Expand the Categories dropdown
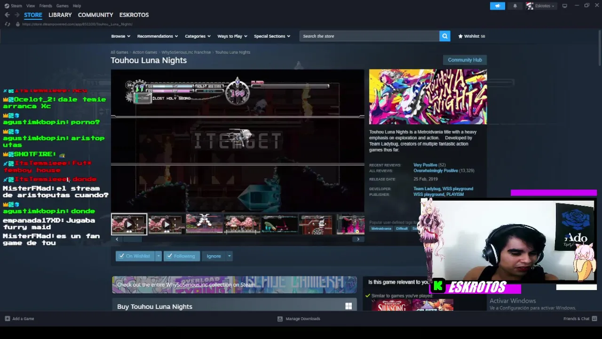This screenshot has height=339, width=602. click(198, 36)
